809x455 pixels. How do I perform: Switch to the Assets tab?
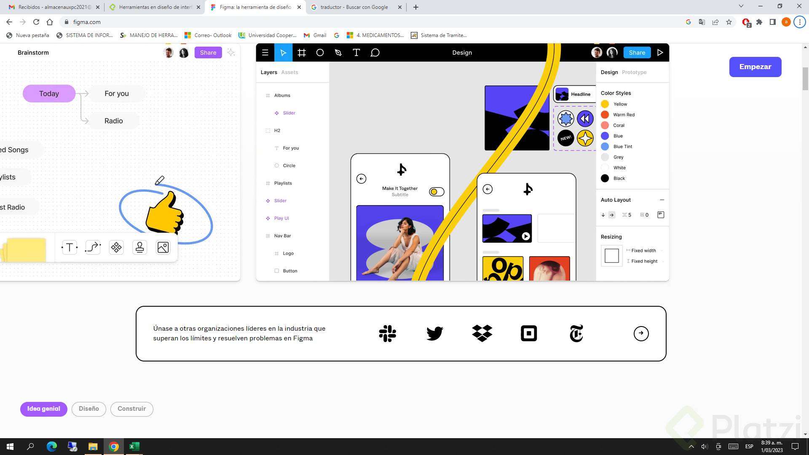[289, 72]
